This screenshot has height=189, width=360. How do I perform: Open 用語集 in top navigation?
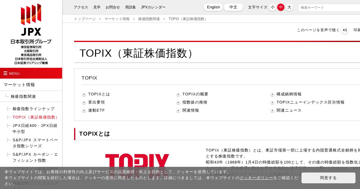click(130, 7)
